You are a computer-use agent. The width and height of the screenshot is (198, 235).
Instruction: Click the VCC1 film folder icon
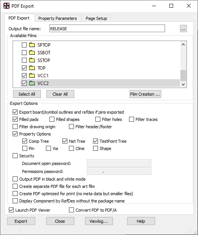tap(32, 75)
